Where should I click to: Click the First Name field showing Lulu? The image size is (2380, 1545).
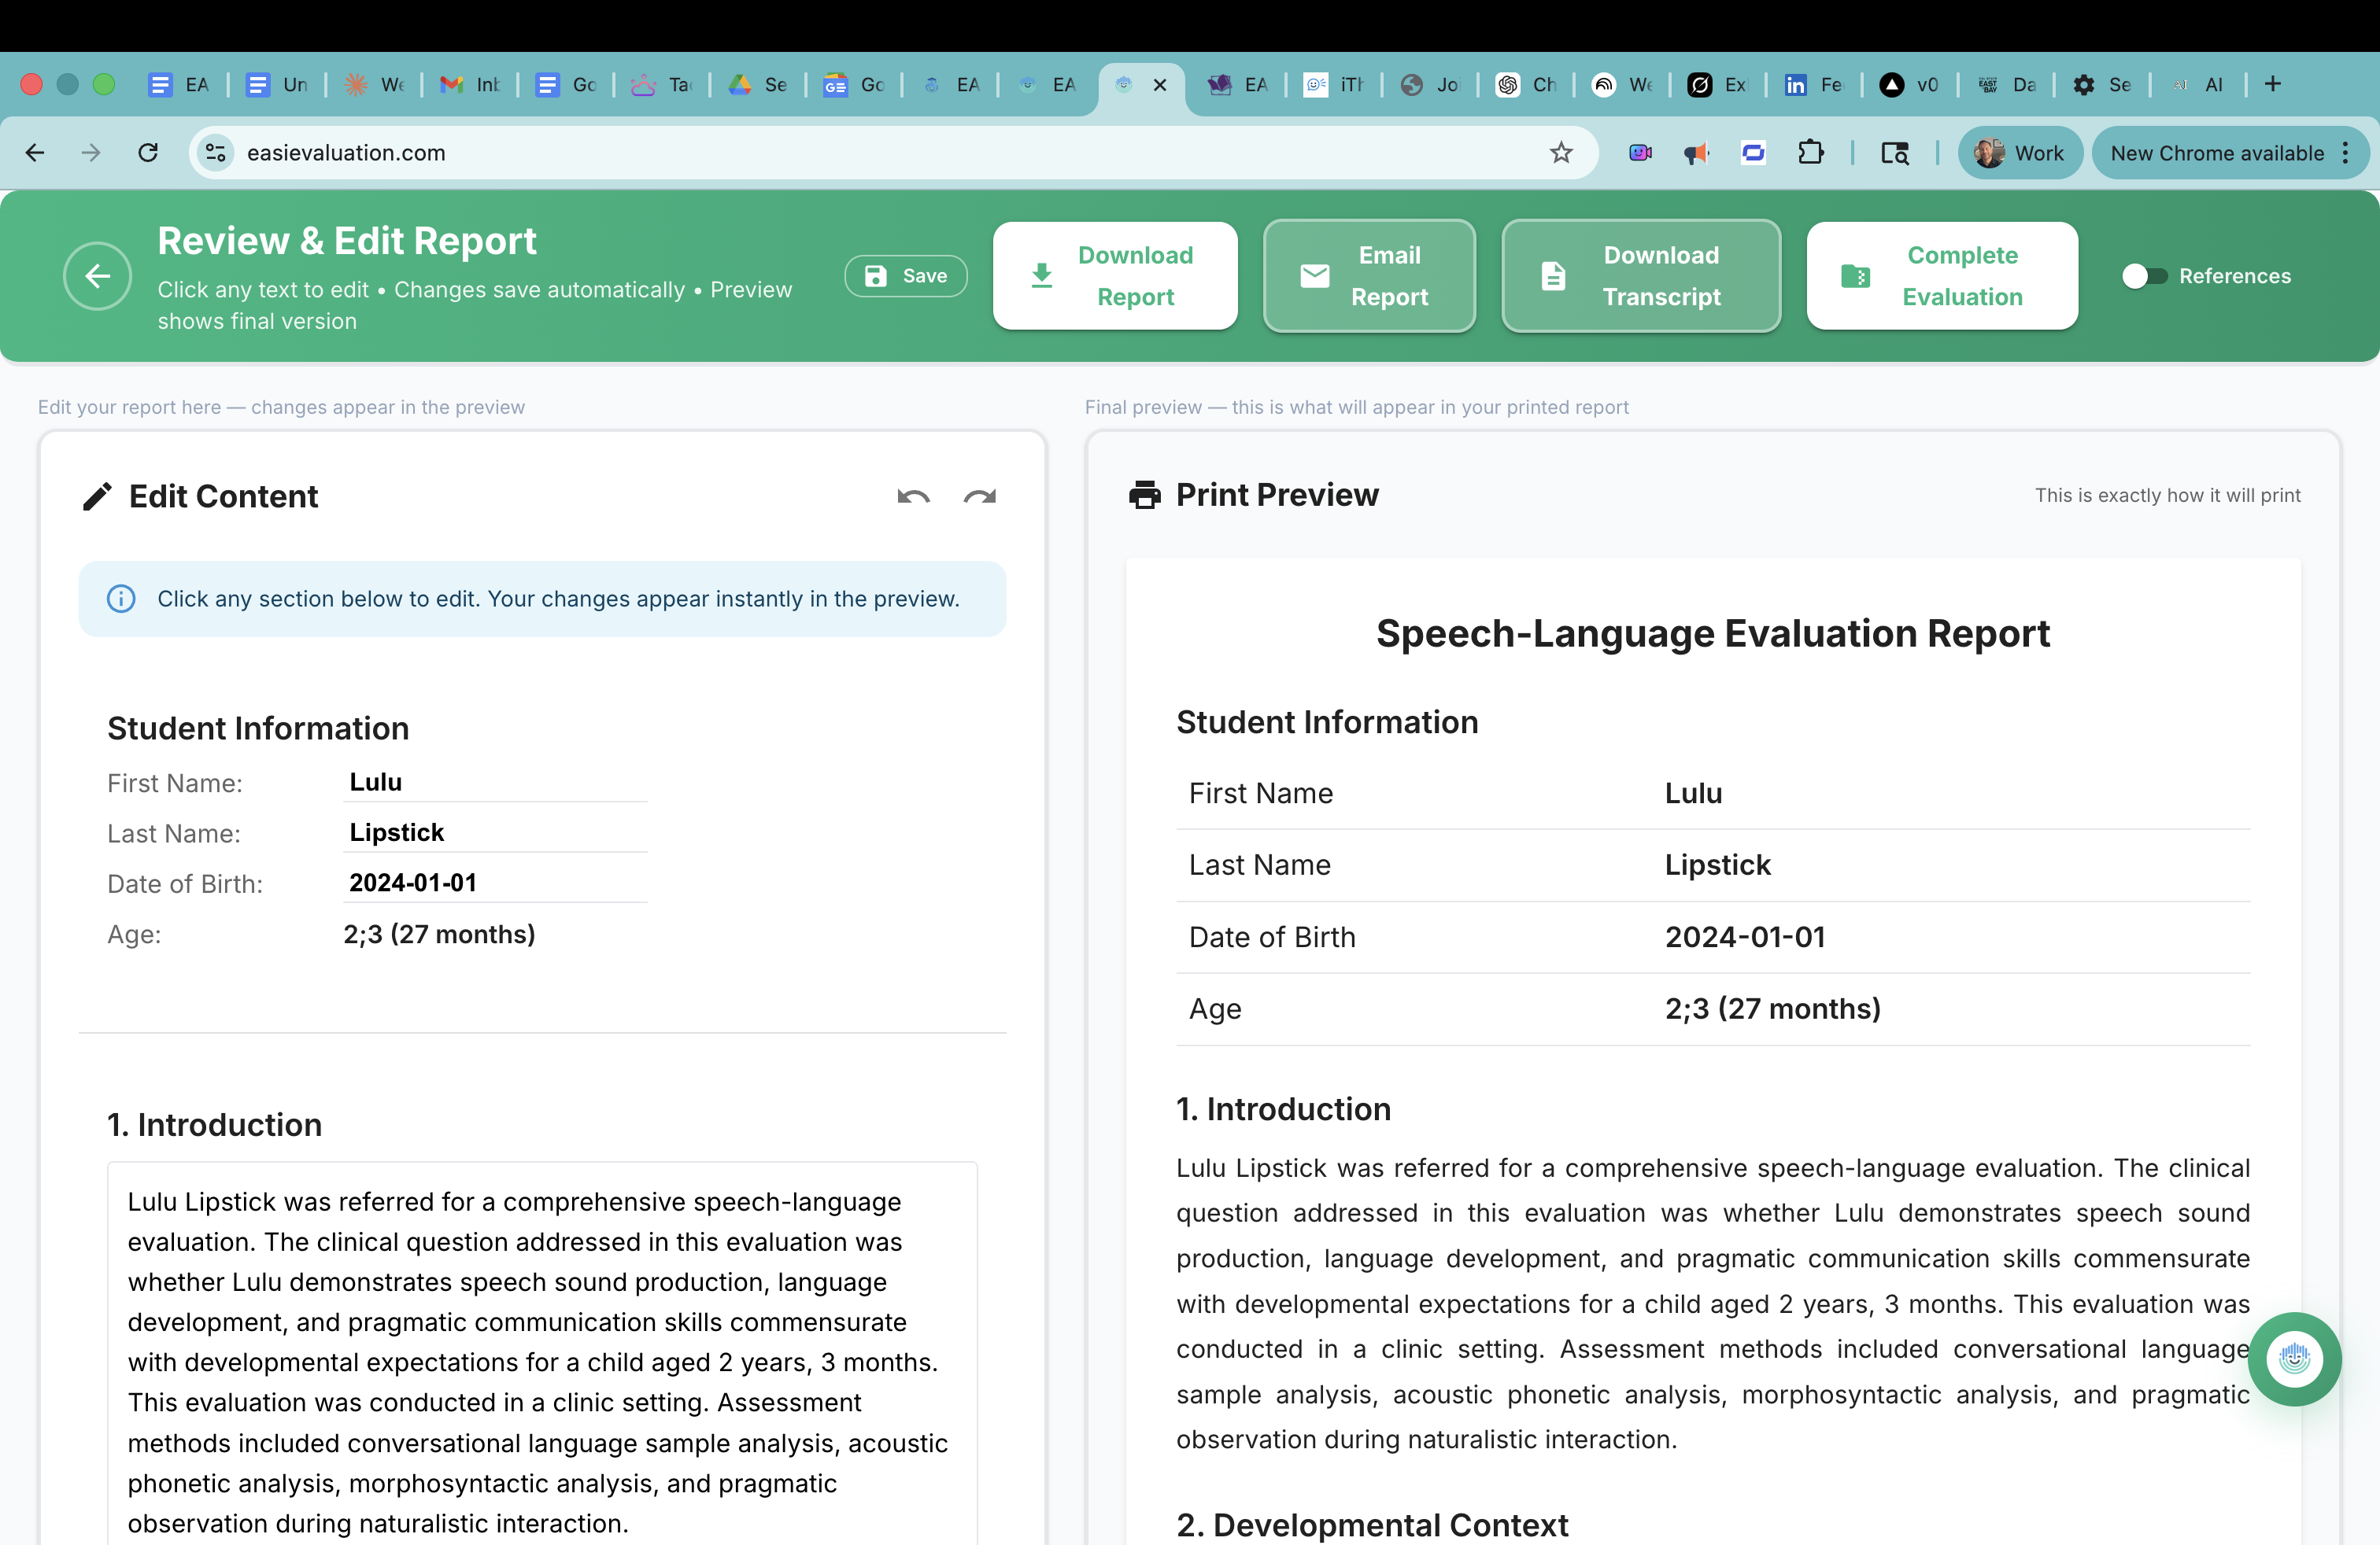[494, 781]
